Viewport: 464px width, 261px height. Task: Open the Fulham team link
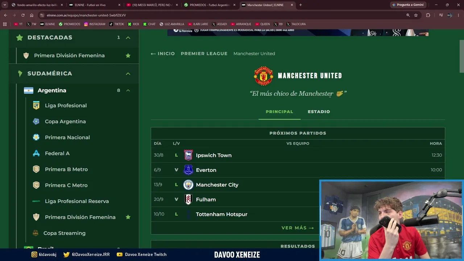206,200
